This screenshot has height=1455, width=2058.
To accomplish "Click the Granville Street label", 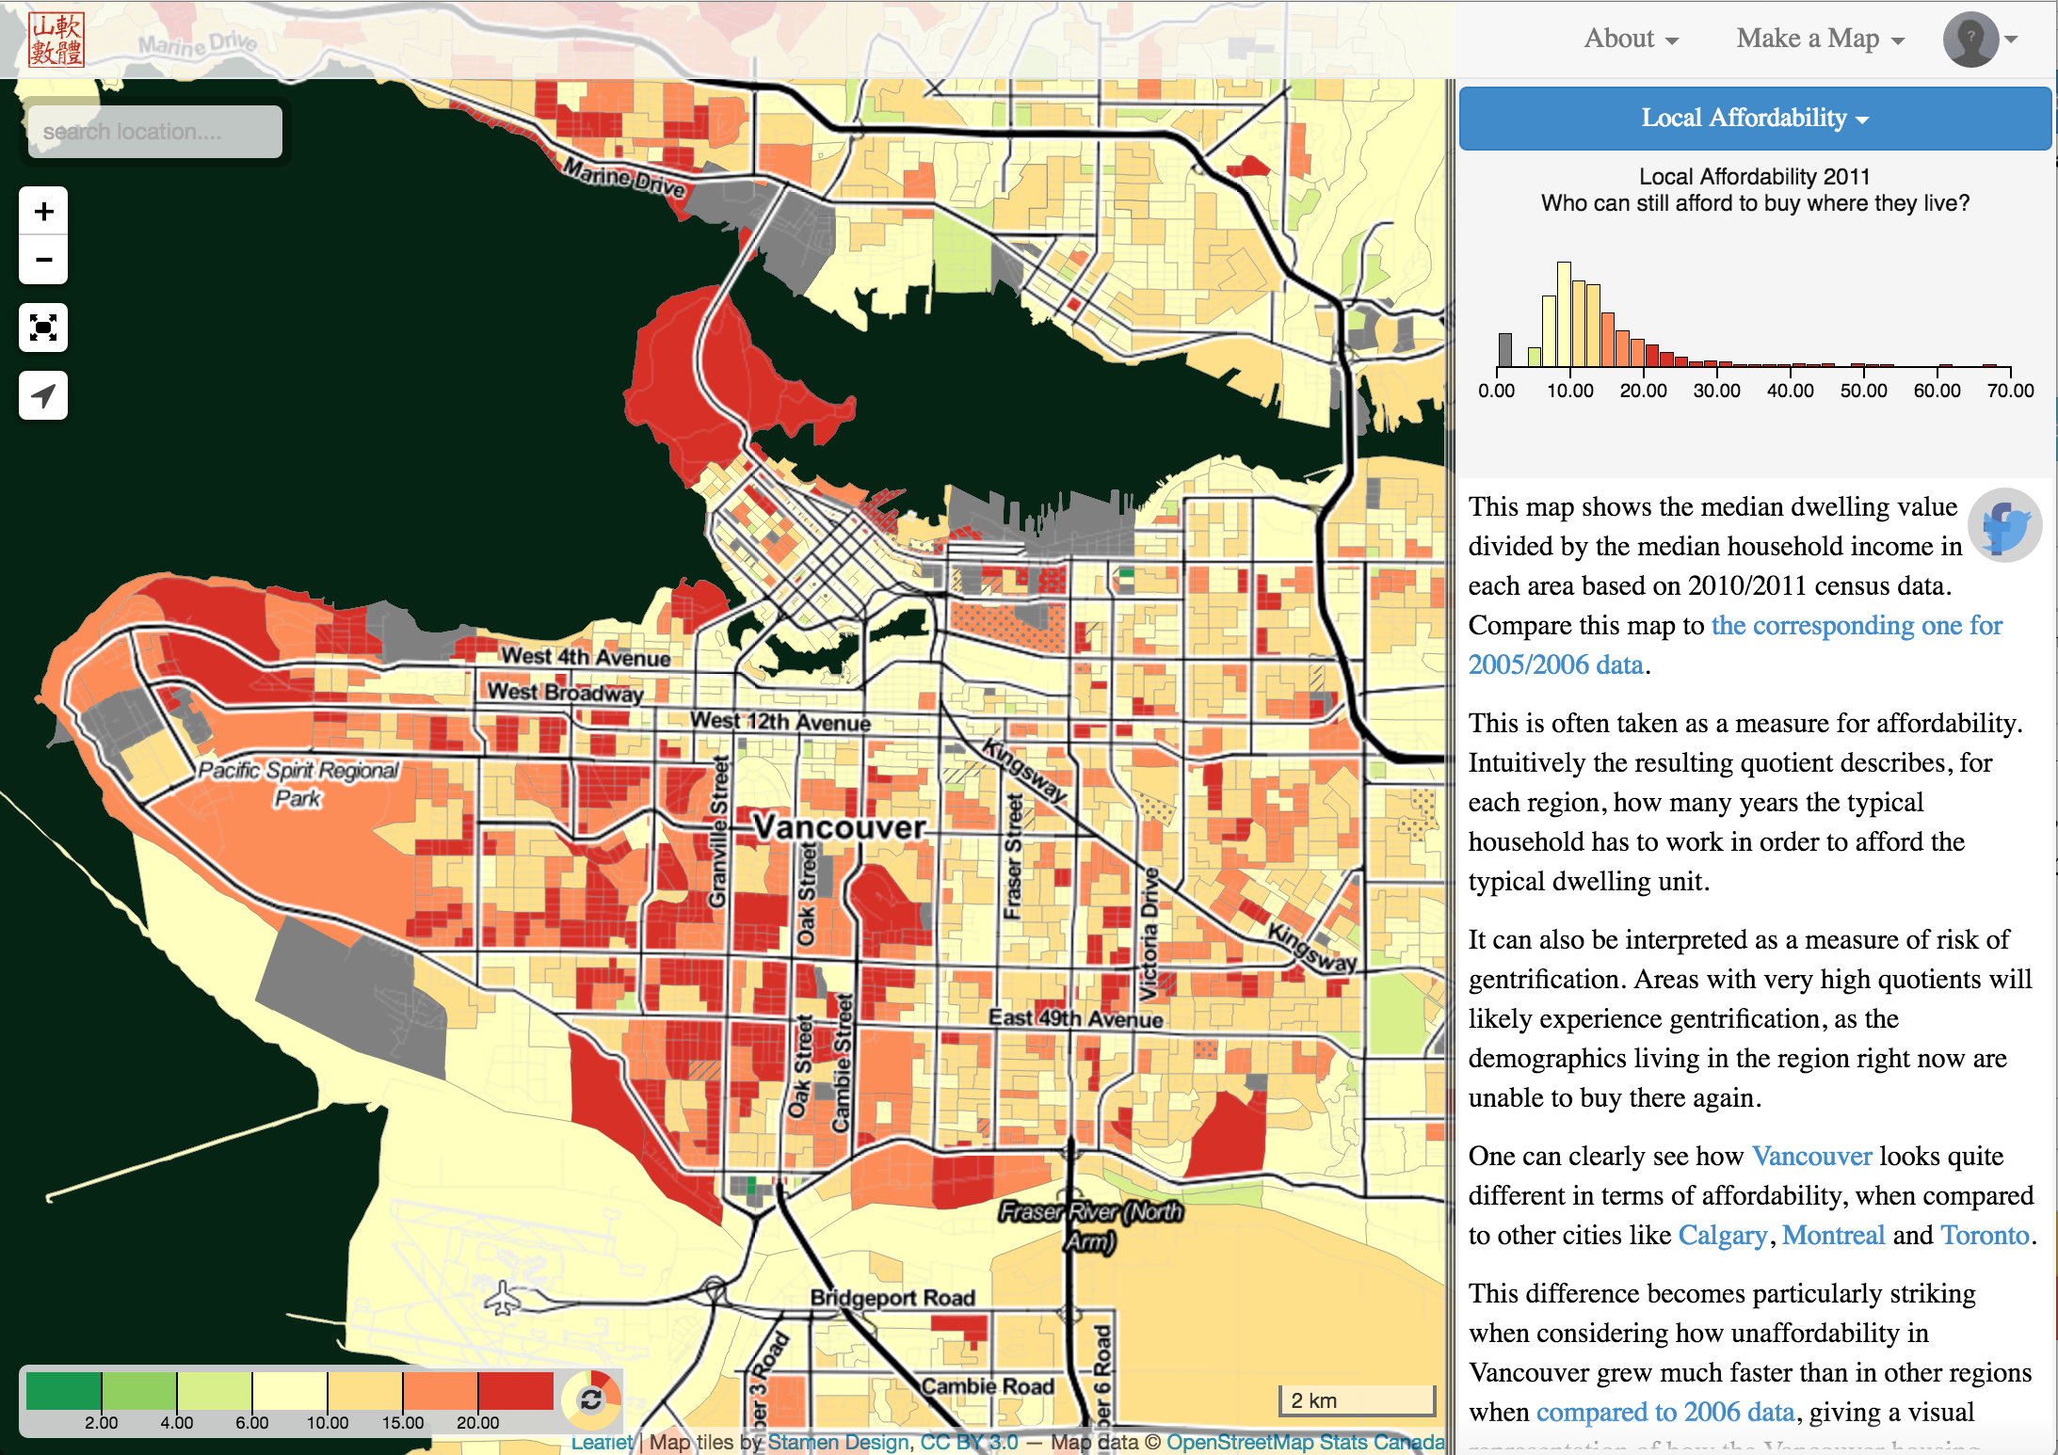I will (718, 832).
